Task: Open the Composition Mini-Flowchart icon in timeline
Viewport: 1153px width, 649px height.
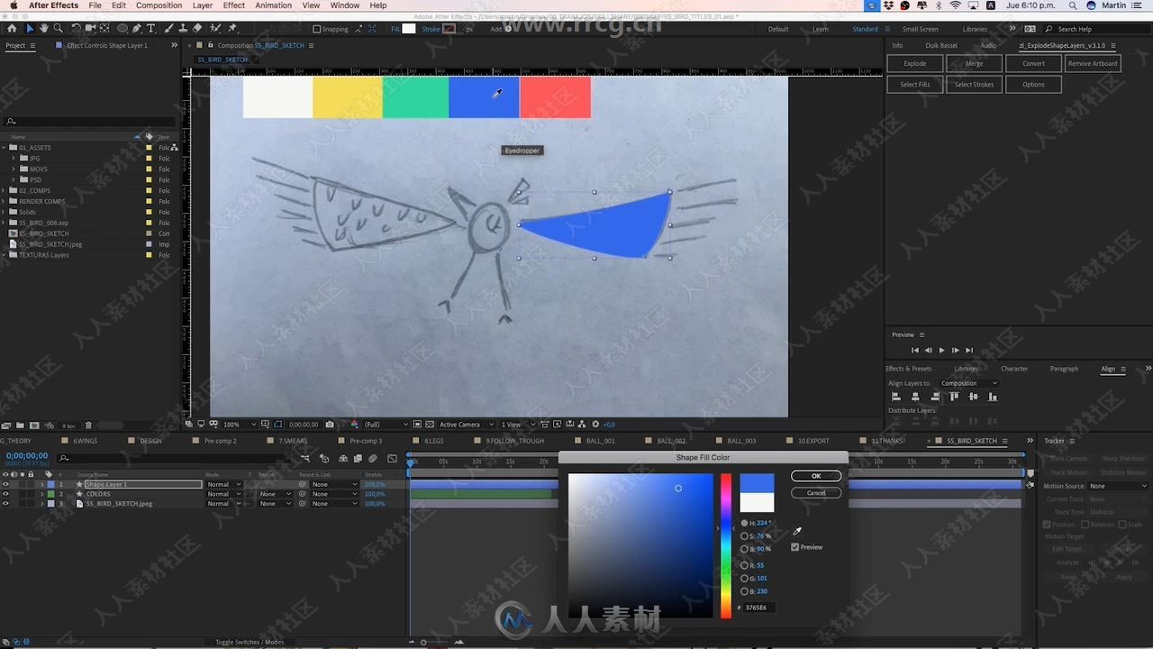Action: tap(305, 458)
